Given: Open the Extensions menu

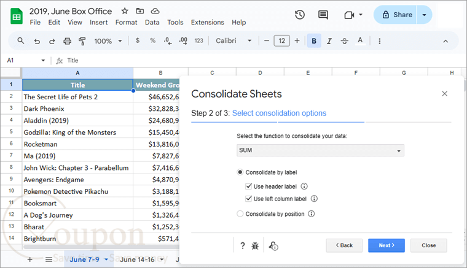Looking at the screenshot, I should (208, 22).
